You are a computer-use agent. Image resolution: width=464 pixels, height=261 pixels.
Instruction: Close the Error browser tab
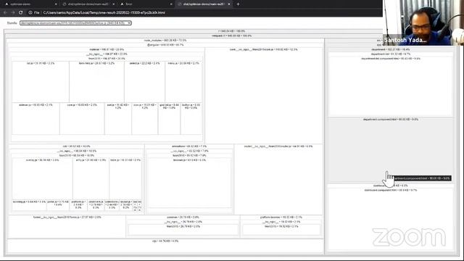(x=171, y=4)
